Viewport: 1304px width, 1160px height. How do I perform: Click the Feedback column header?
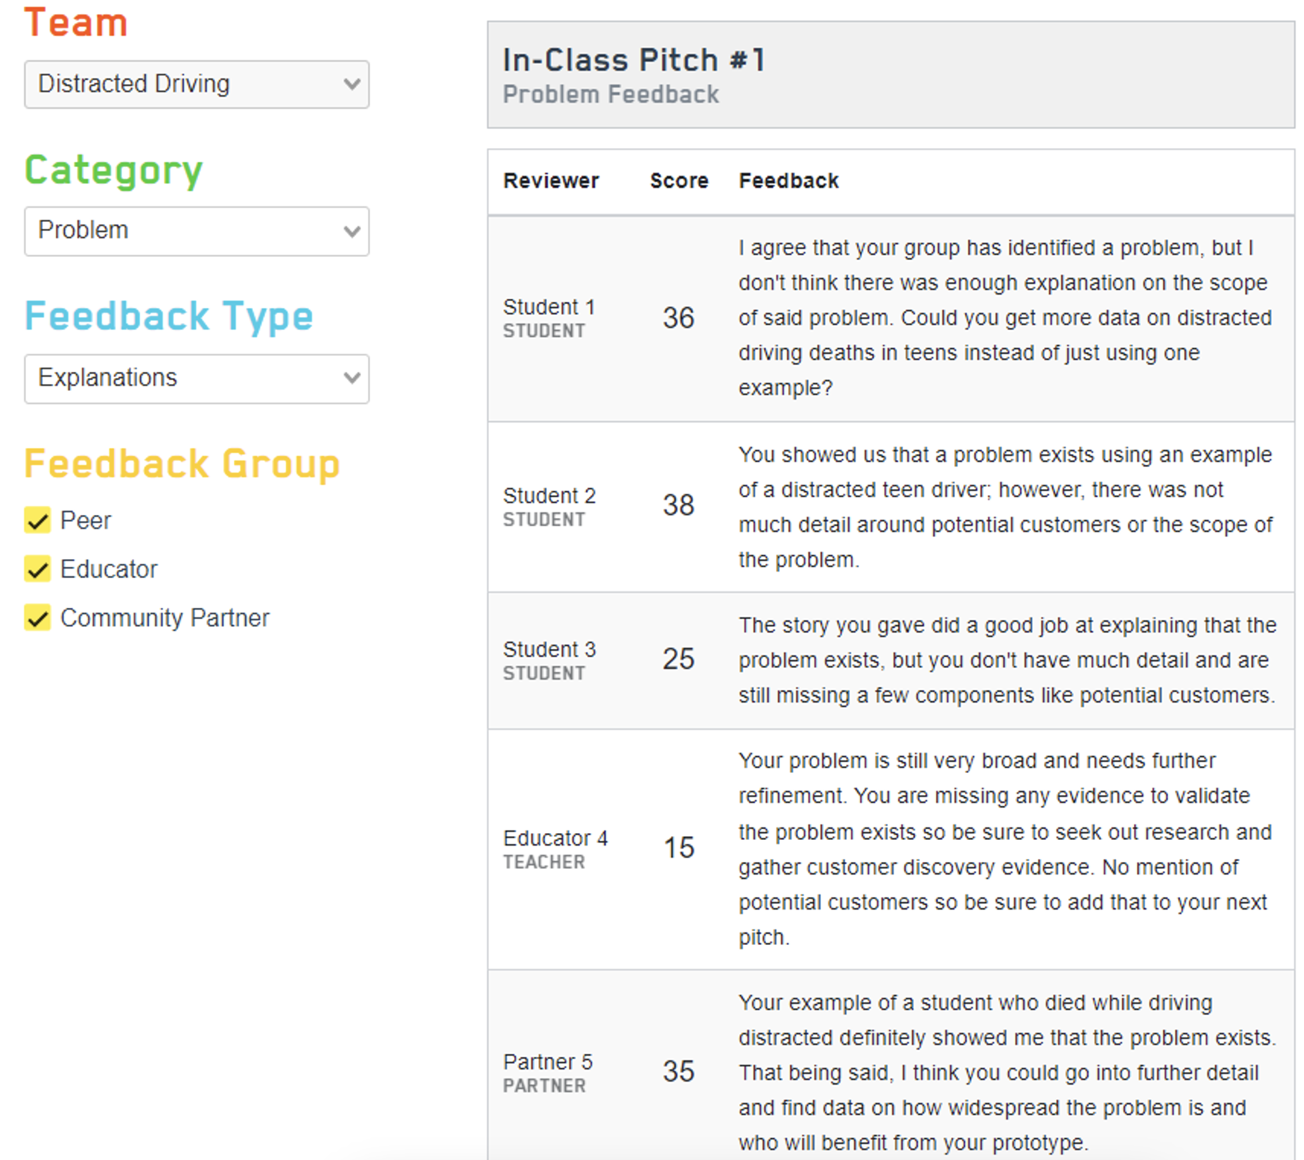[x=789, y=180]
